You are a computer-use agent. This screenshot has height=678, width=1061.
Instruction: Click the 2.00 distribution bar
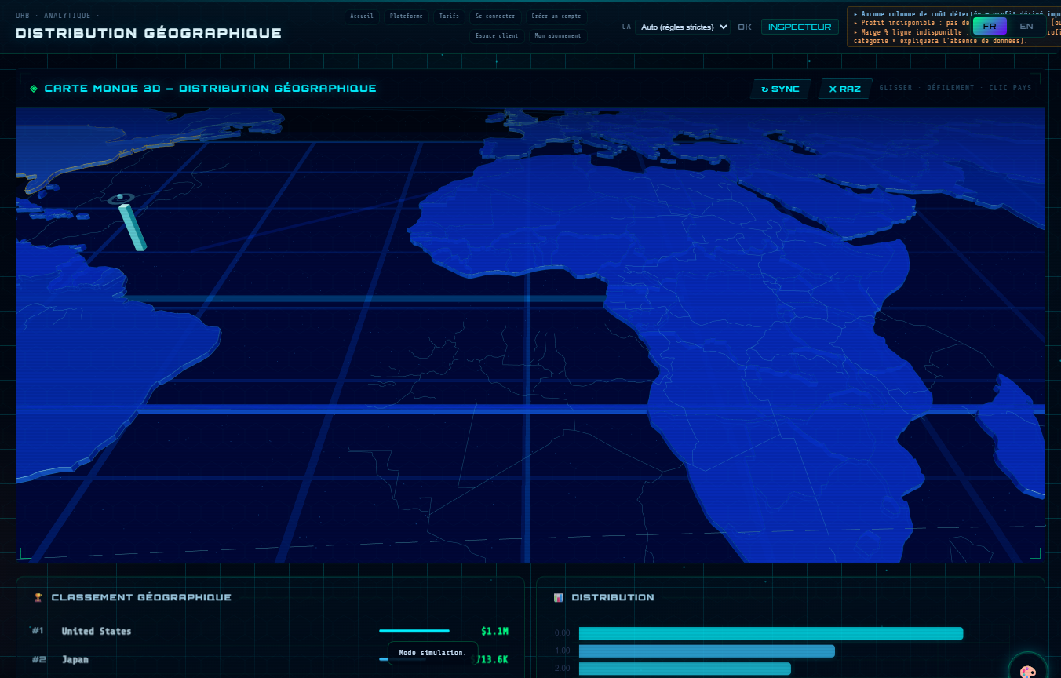[x=685, y=669]
